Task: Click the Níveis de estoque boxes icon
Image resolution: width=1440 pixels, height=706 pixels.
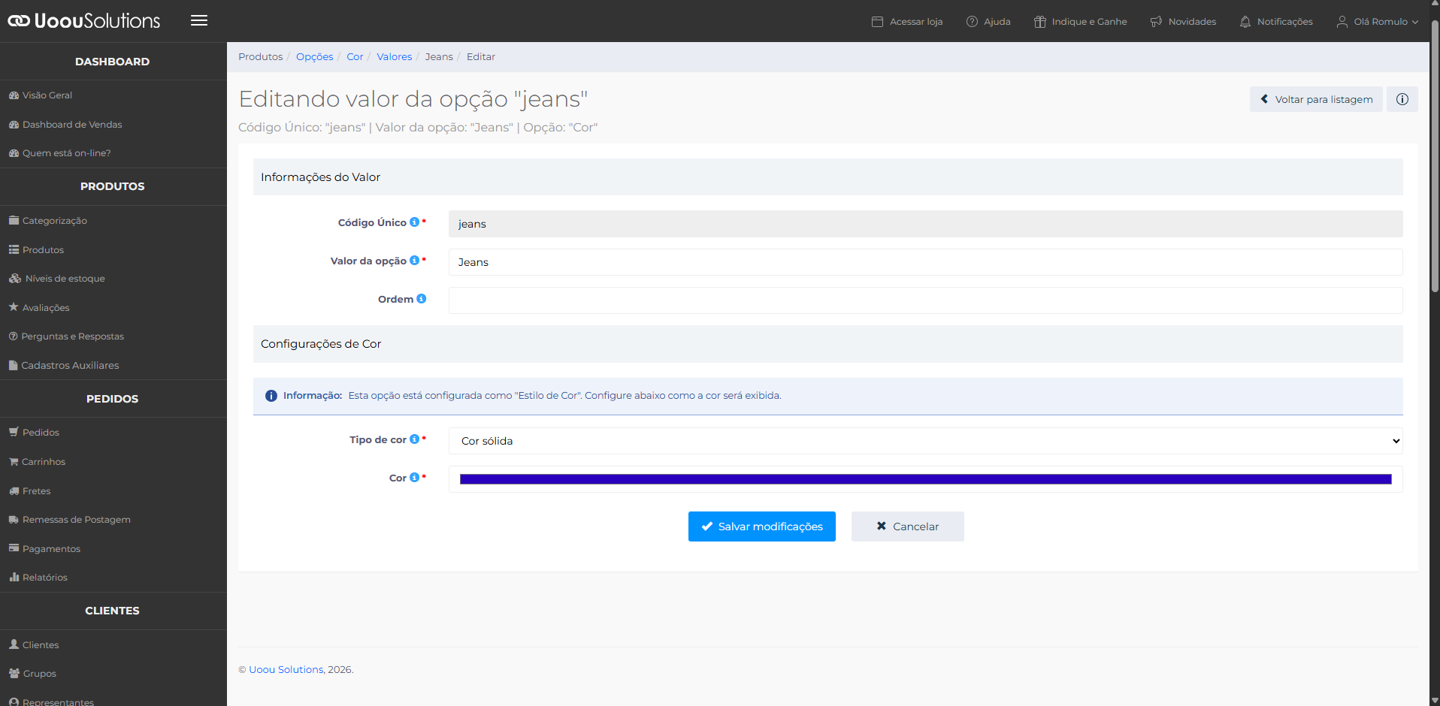Action: tap(15, 279)
